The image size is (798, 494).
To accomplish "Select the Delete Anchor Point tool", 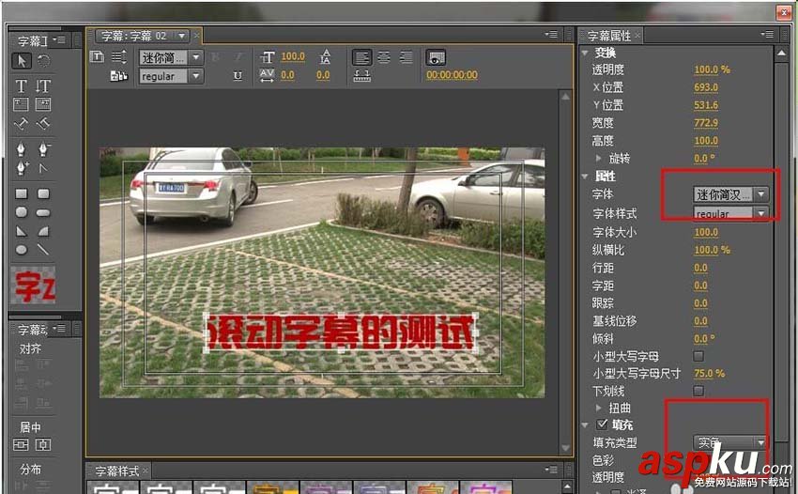I will coord(43,149).
